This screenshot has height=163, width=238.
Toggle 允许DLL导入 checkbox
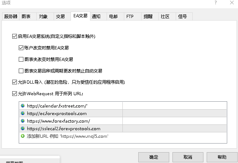click(x=14, y=82)
